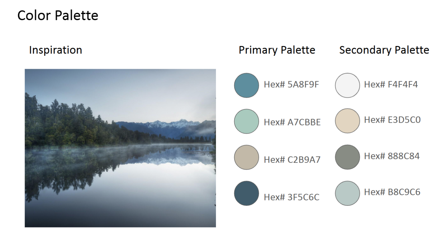Click the E3D5C0 cream color swatch
The image size is (439, 246).
coord(347,121)
